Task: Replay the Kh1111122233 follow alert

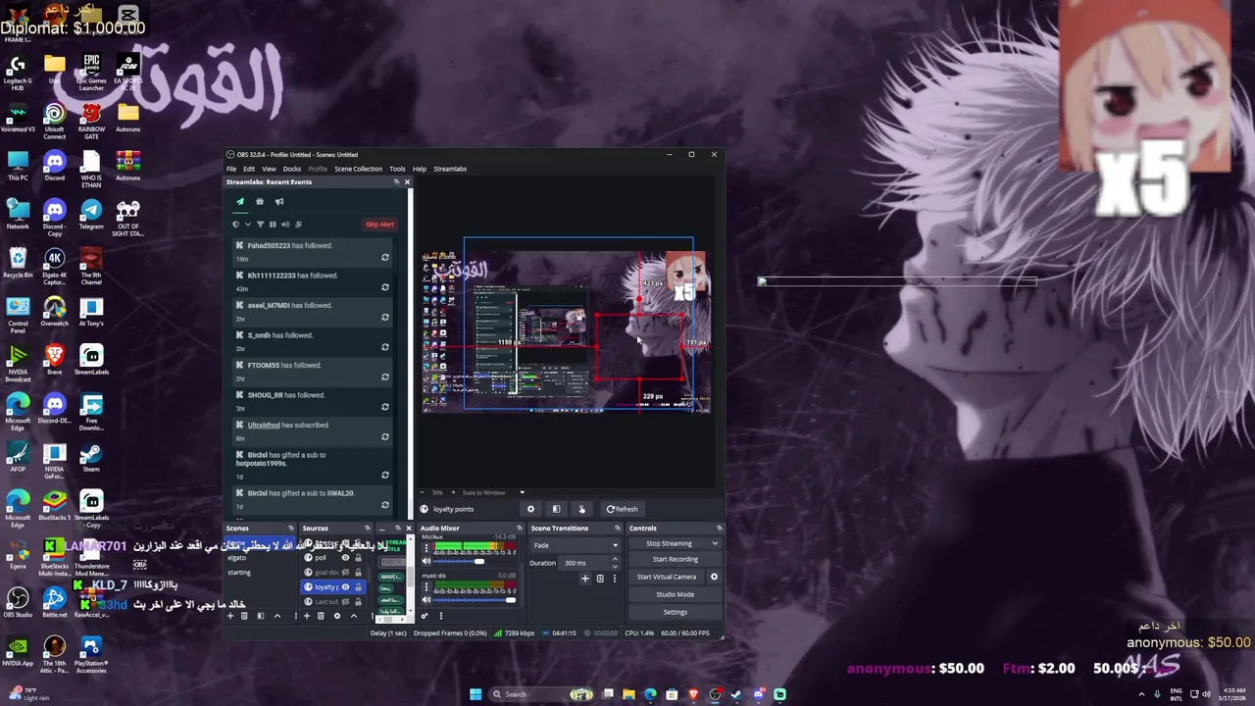Action: [385, 287]
